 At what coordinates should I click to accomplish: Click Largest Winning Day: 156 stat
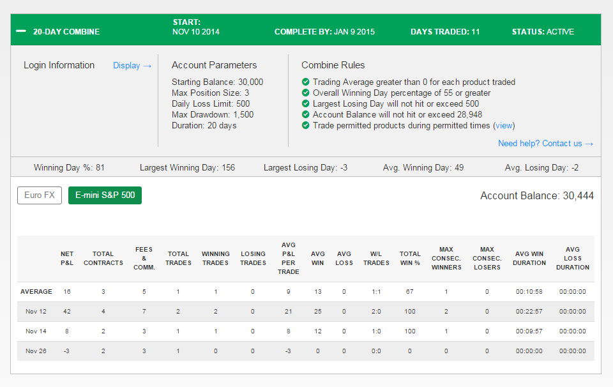pyautogui.click(x=187, y=168)
